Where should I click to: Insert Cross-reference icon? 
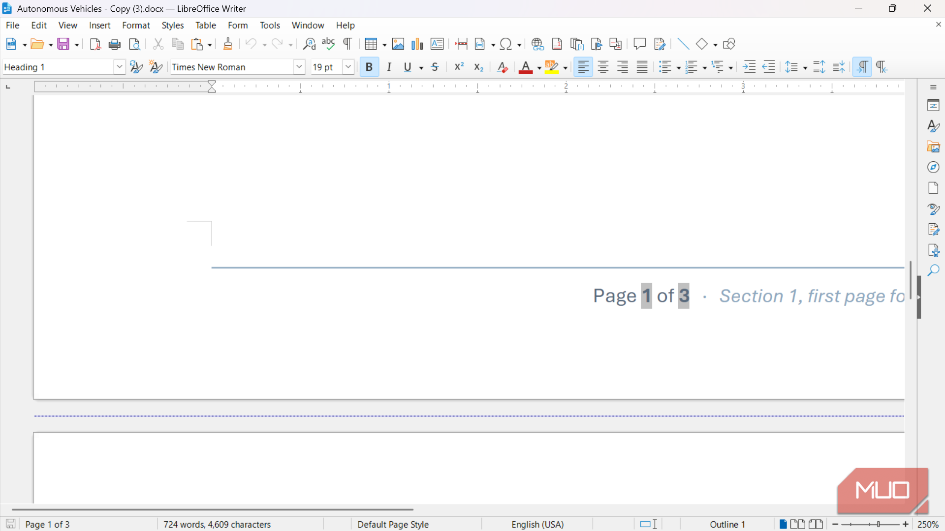[x=616, y=44]
